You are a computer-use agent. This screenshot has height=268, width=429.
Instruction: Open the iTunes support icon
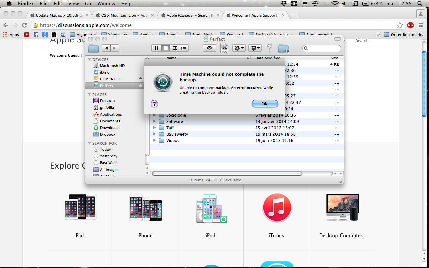pos(276,208)
